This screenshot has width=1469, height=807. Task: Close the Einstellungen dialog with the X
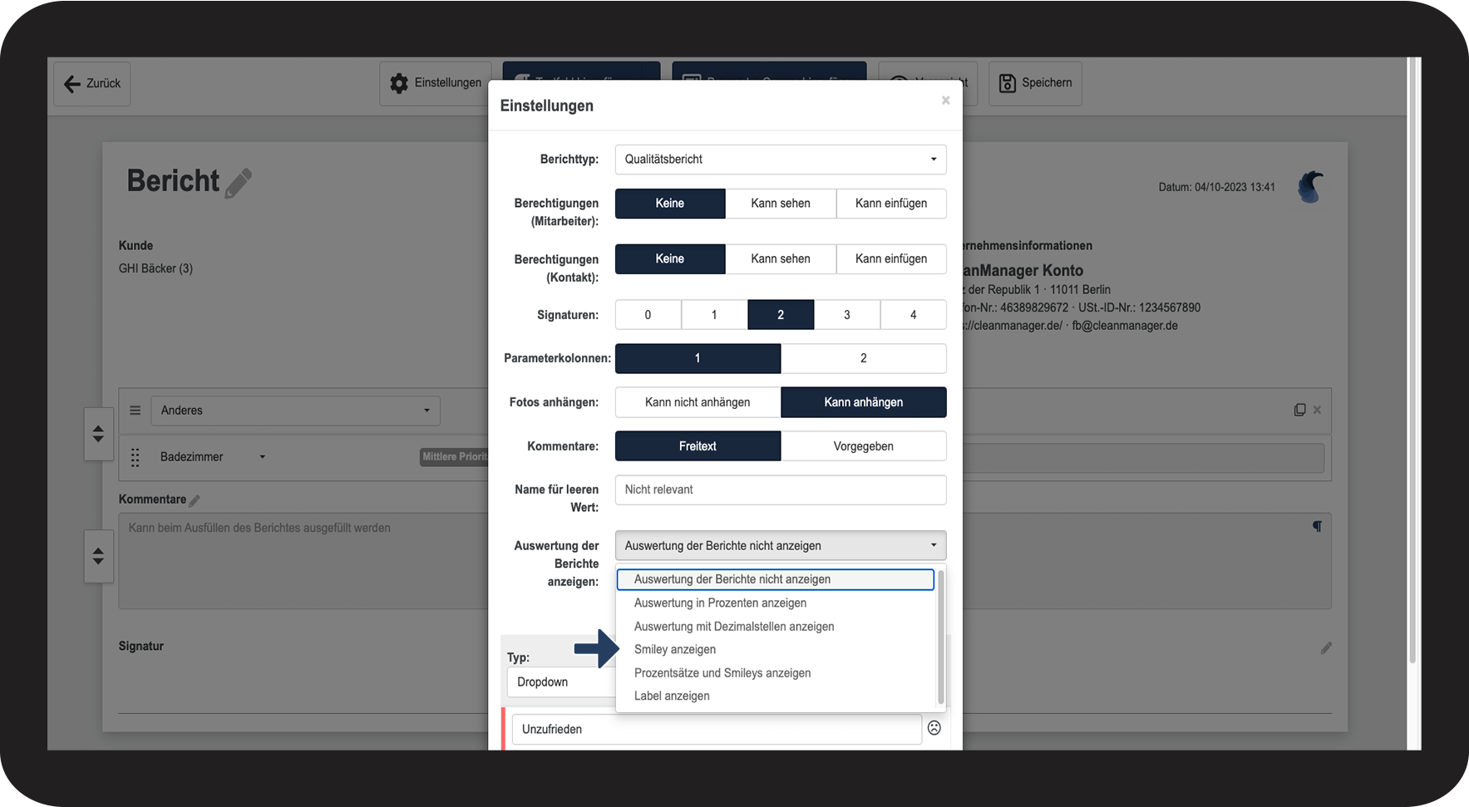point(945,101)
